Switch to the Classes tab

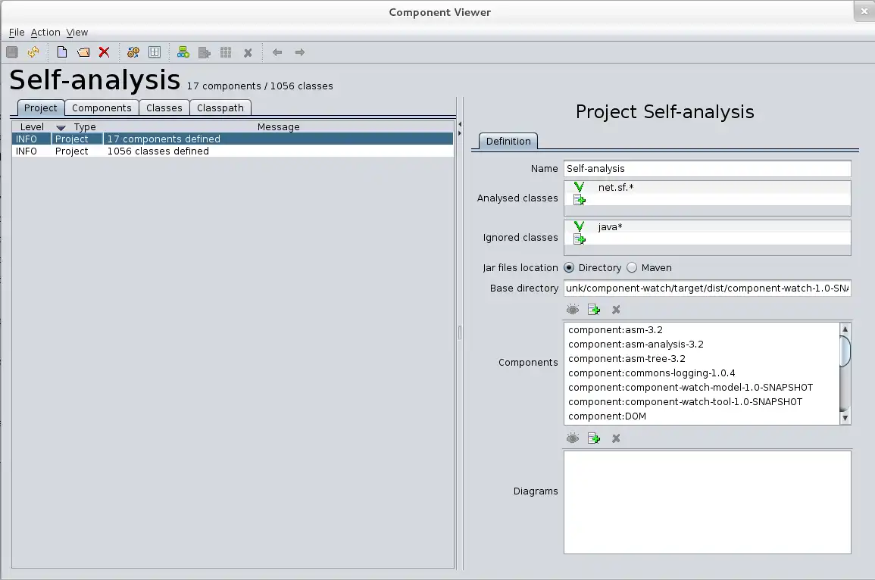coord(164,108)
